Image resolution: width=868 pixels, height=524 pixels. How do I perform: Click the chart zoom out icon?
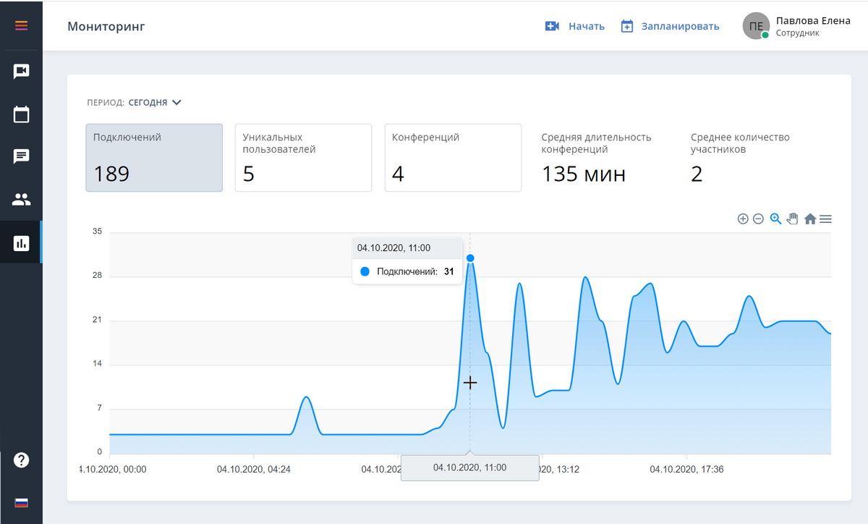(758, 219)
